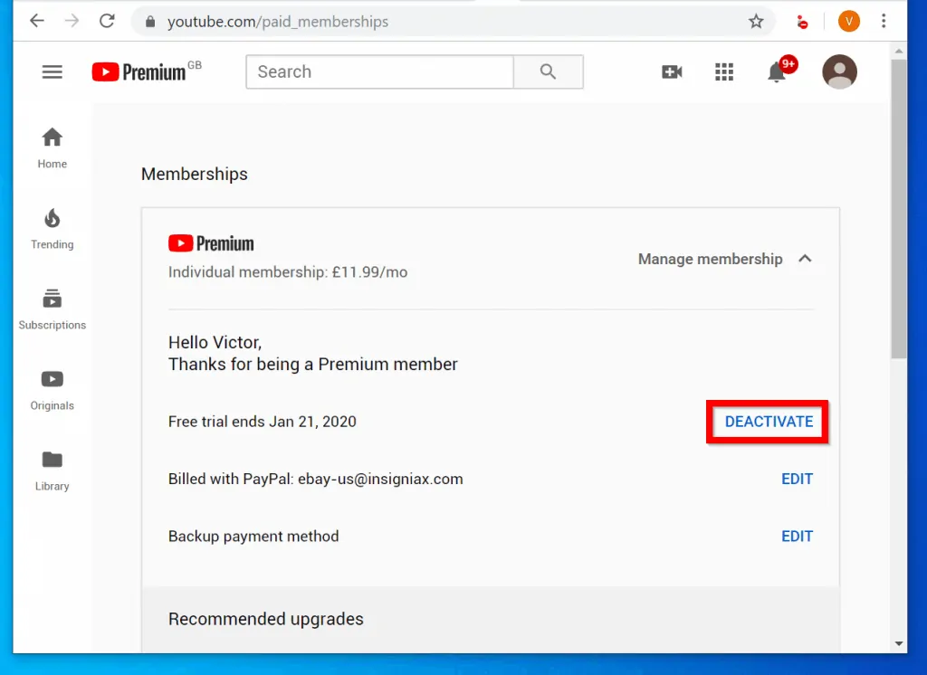Open the video creation camera icon

point(672,71)
